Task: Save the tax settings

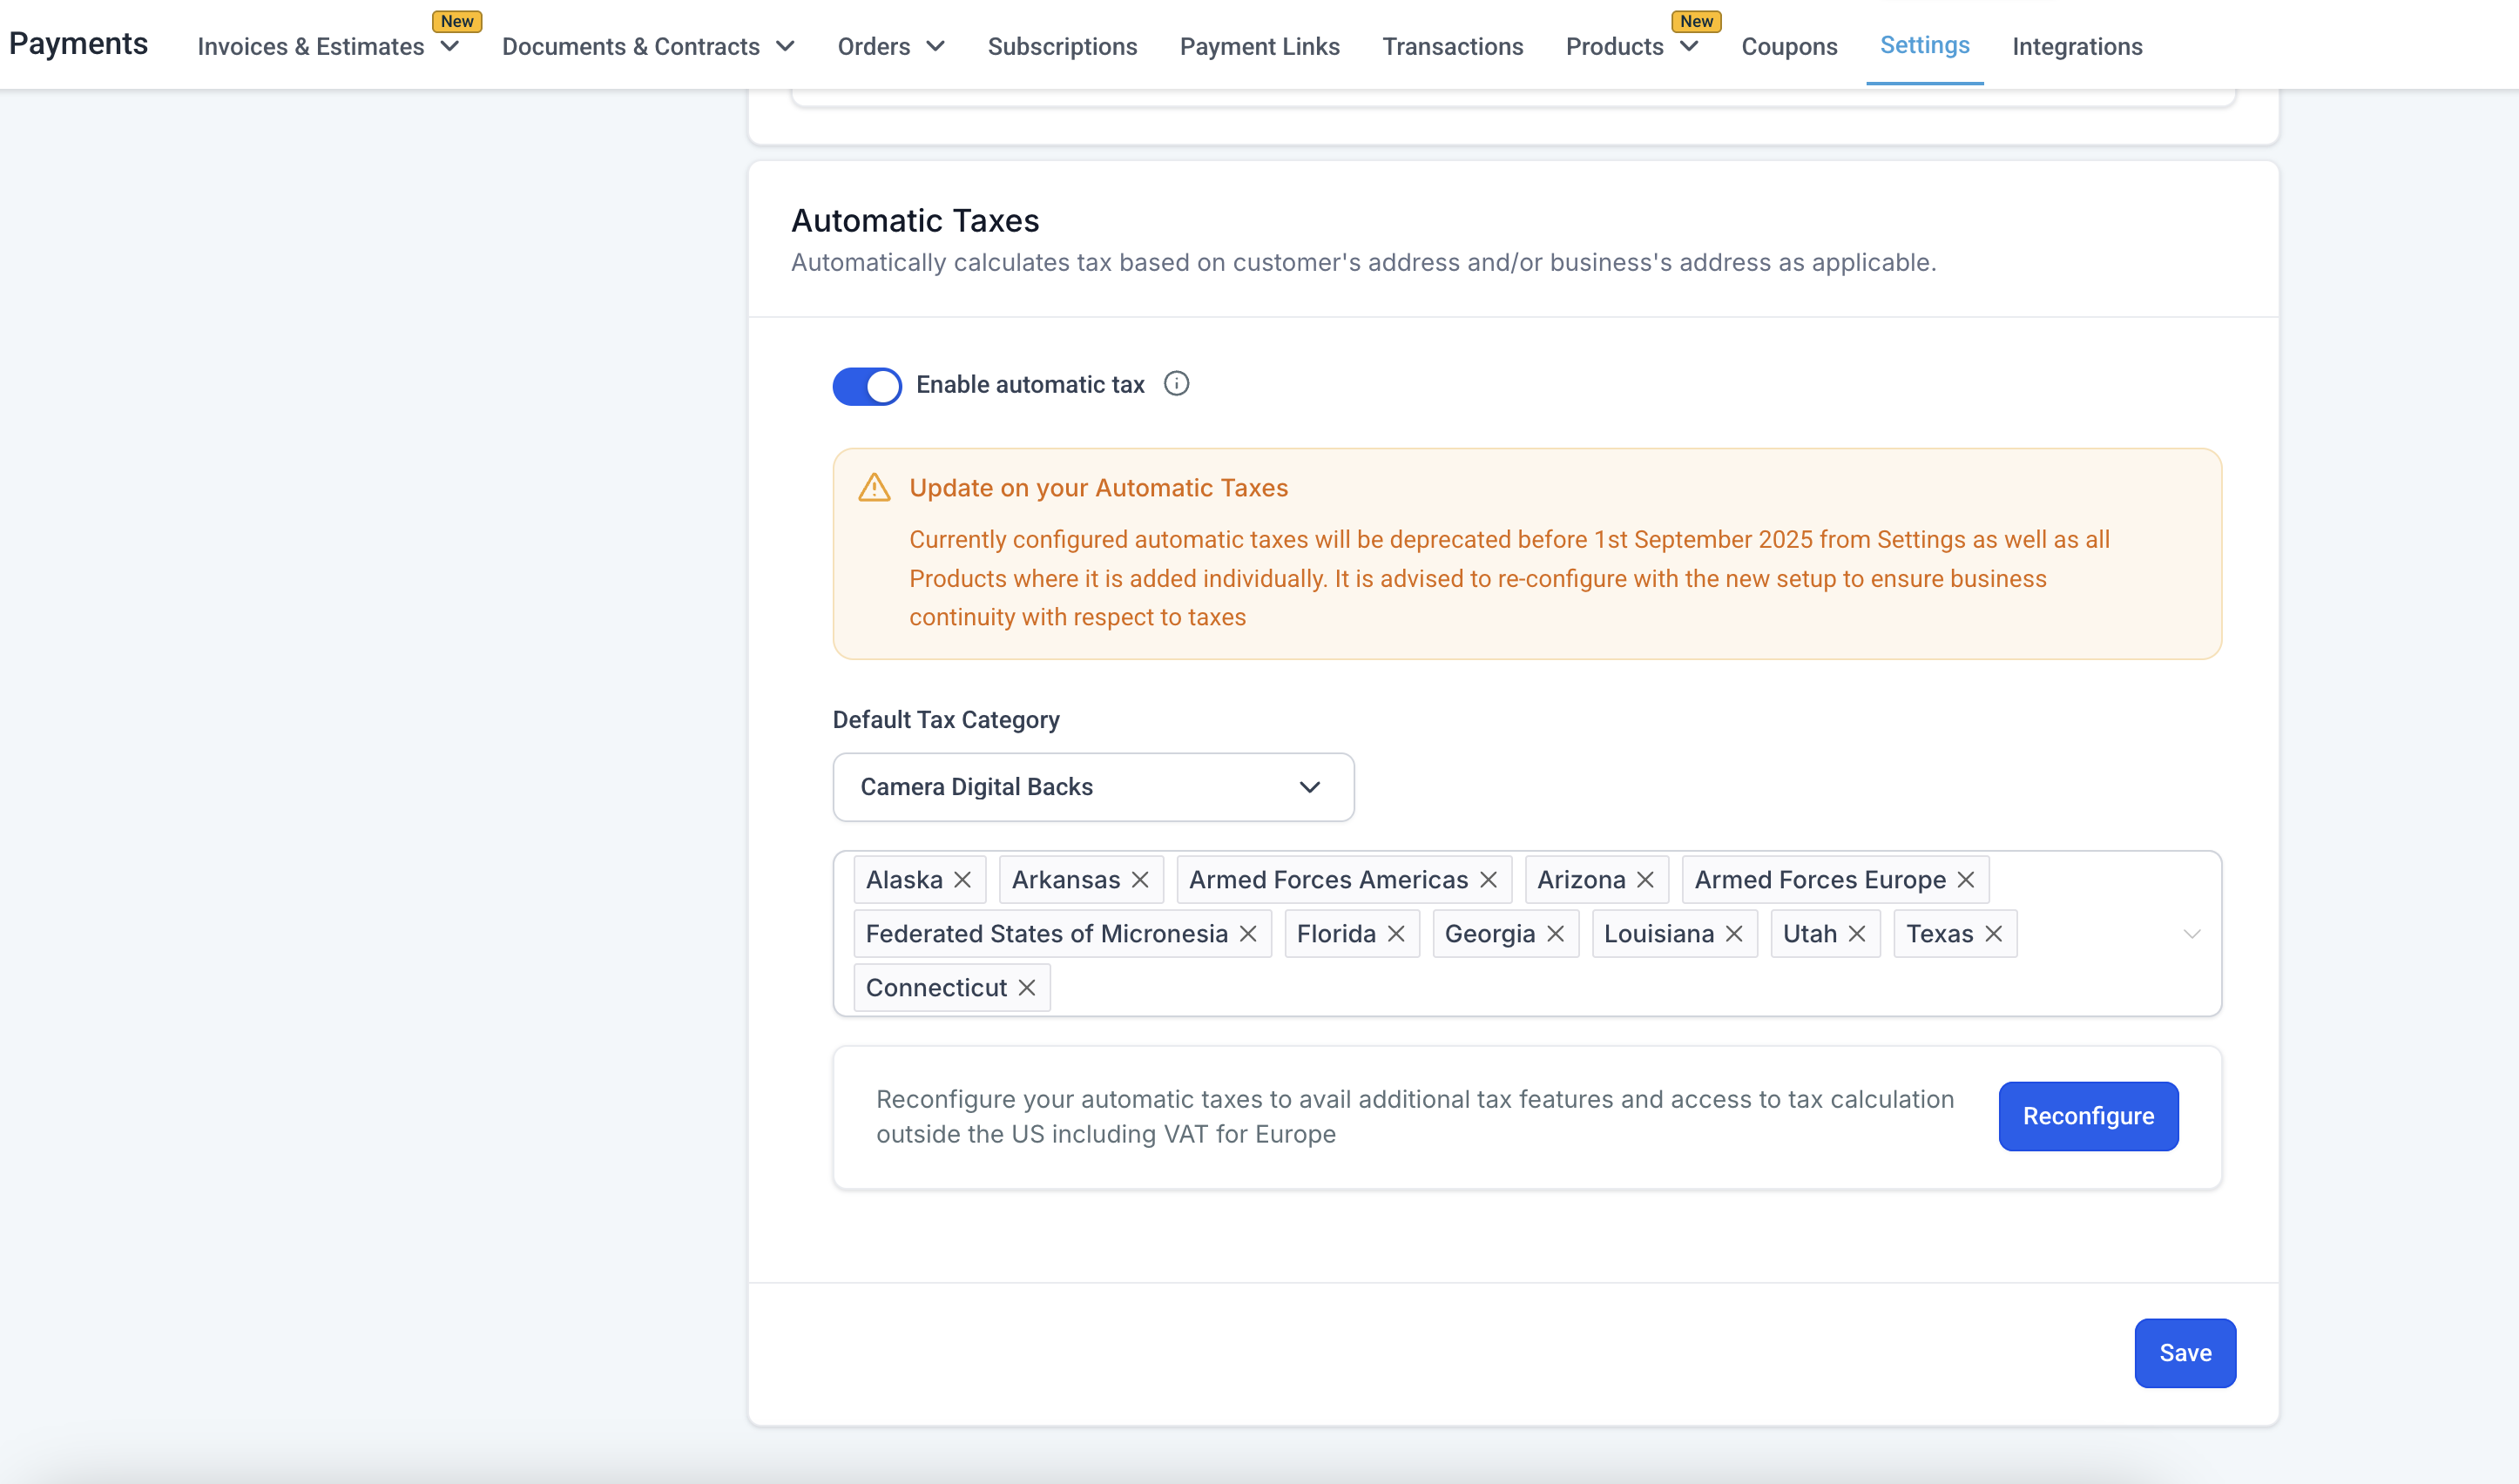Action: [x=2184, y=1353]
